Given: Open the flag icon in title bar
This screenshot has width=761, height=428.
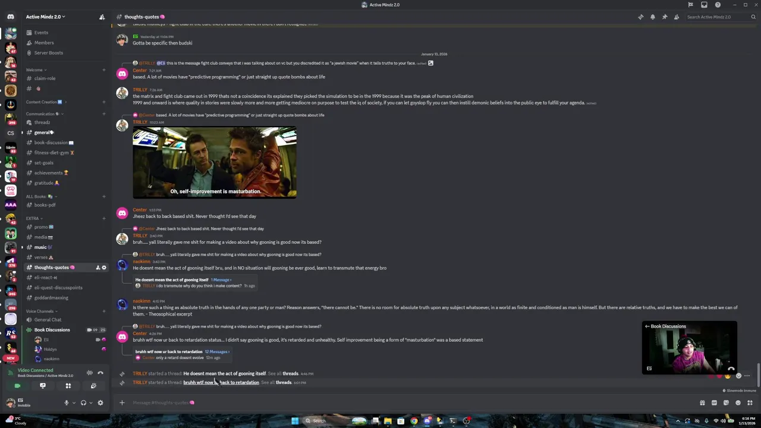Looking at the screenshot, I should (690, 5).
